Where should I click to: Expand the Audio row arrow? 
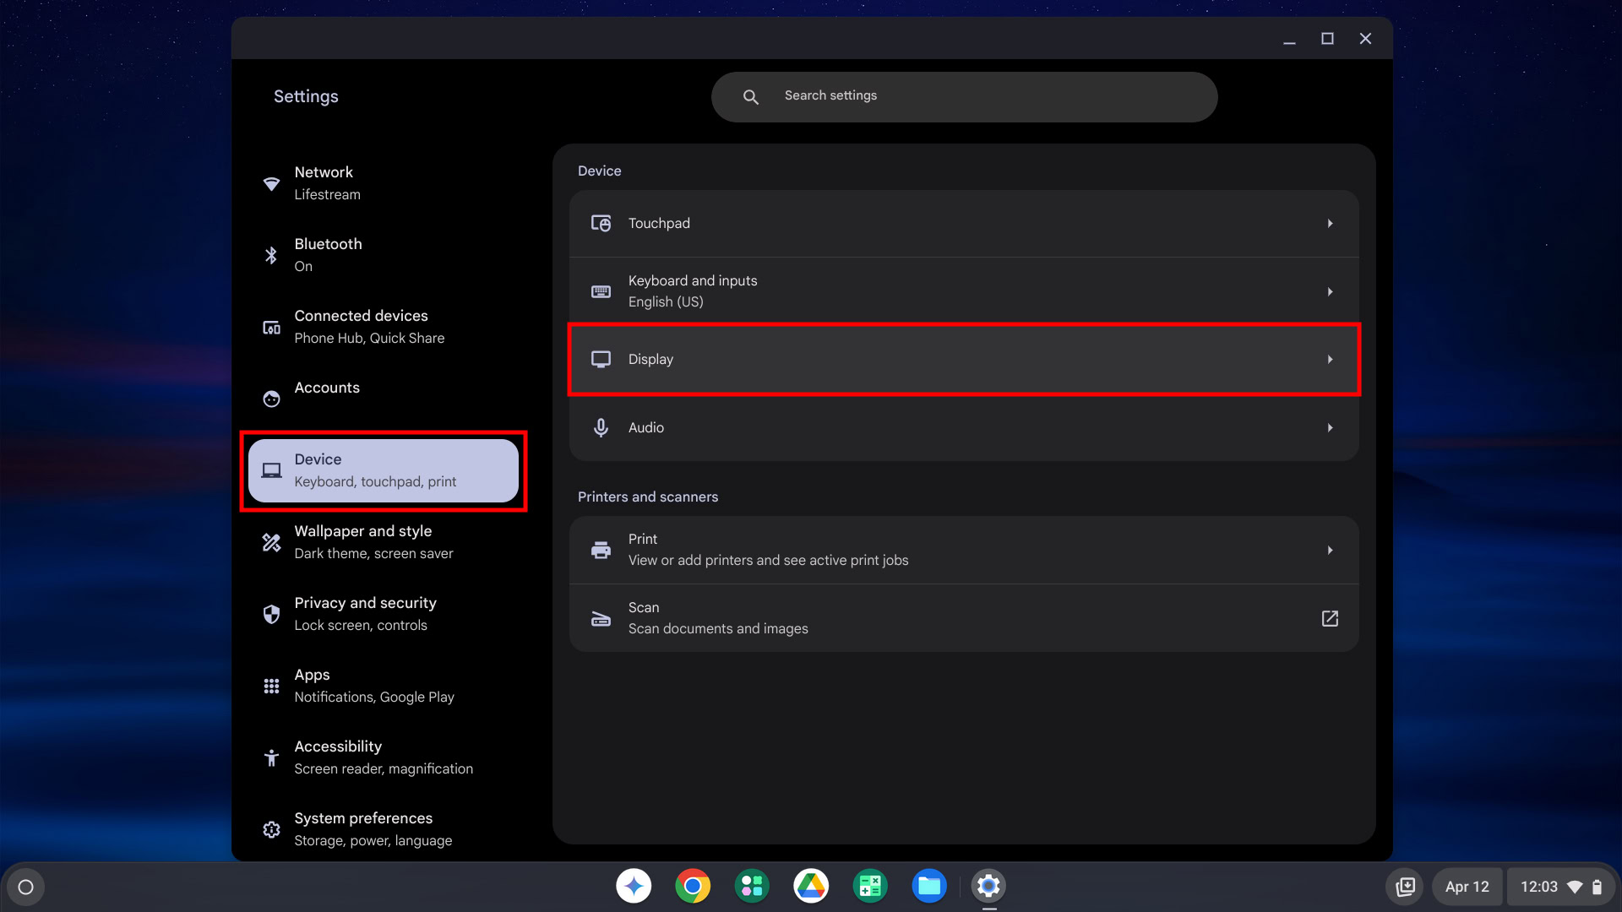point(1330,428)
